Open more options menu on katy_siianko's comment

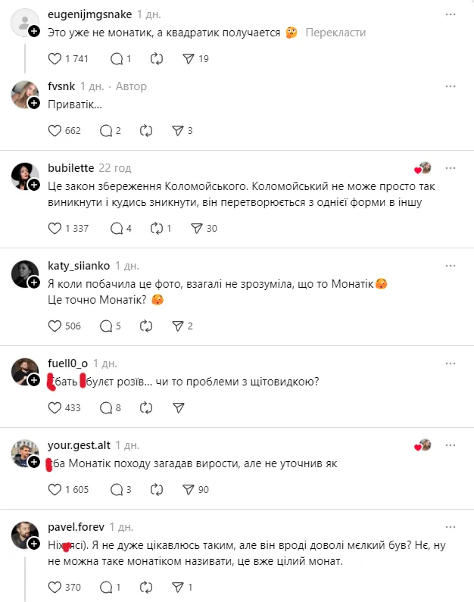[x=451, y=266]
